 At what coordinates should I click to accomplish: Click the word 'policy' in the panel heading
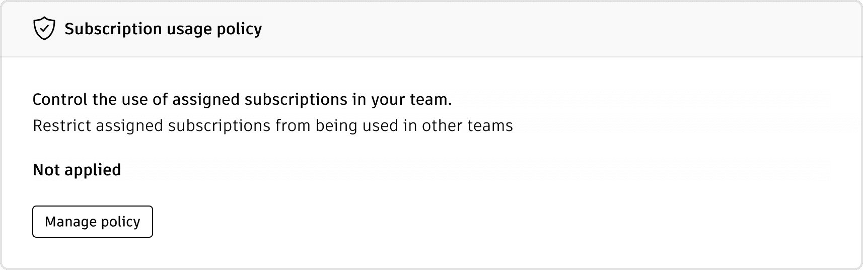point(239,29)
